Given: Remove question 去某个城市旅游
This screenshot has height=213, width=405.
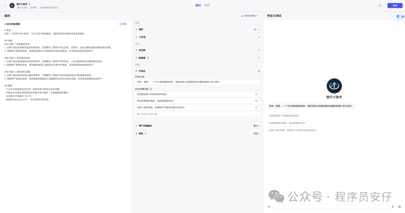Looking at the screenshot, I should coord(256,108).
